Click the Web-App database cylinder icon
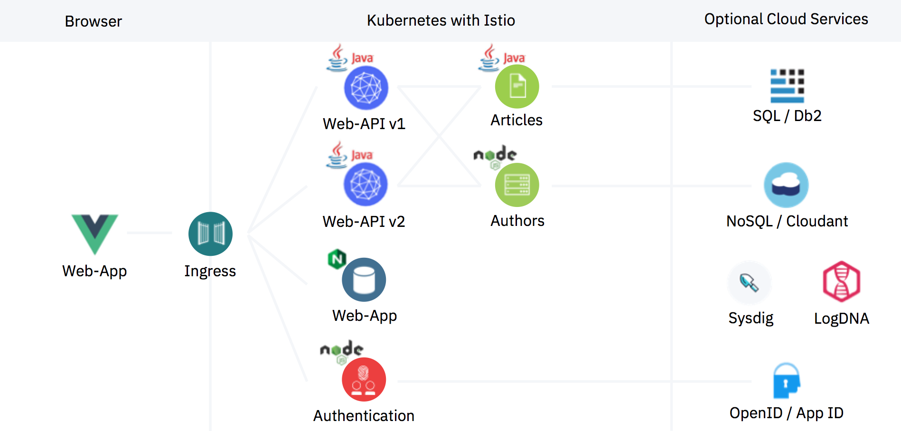Image resolution: width=901 pixels, height=431 pixels. pos(364,280)
